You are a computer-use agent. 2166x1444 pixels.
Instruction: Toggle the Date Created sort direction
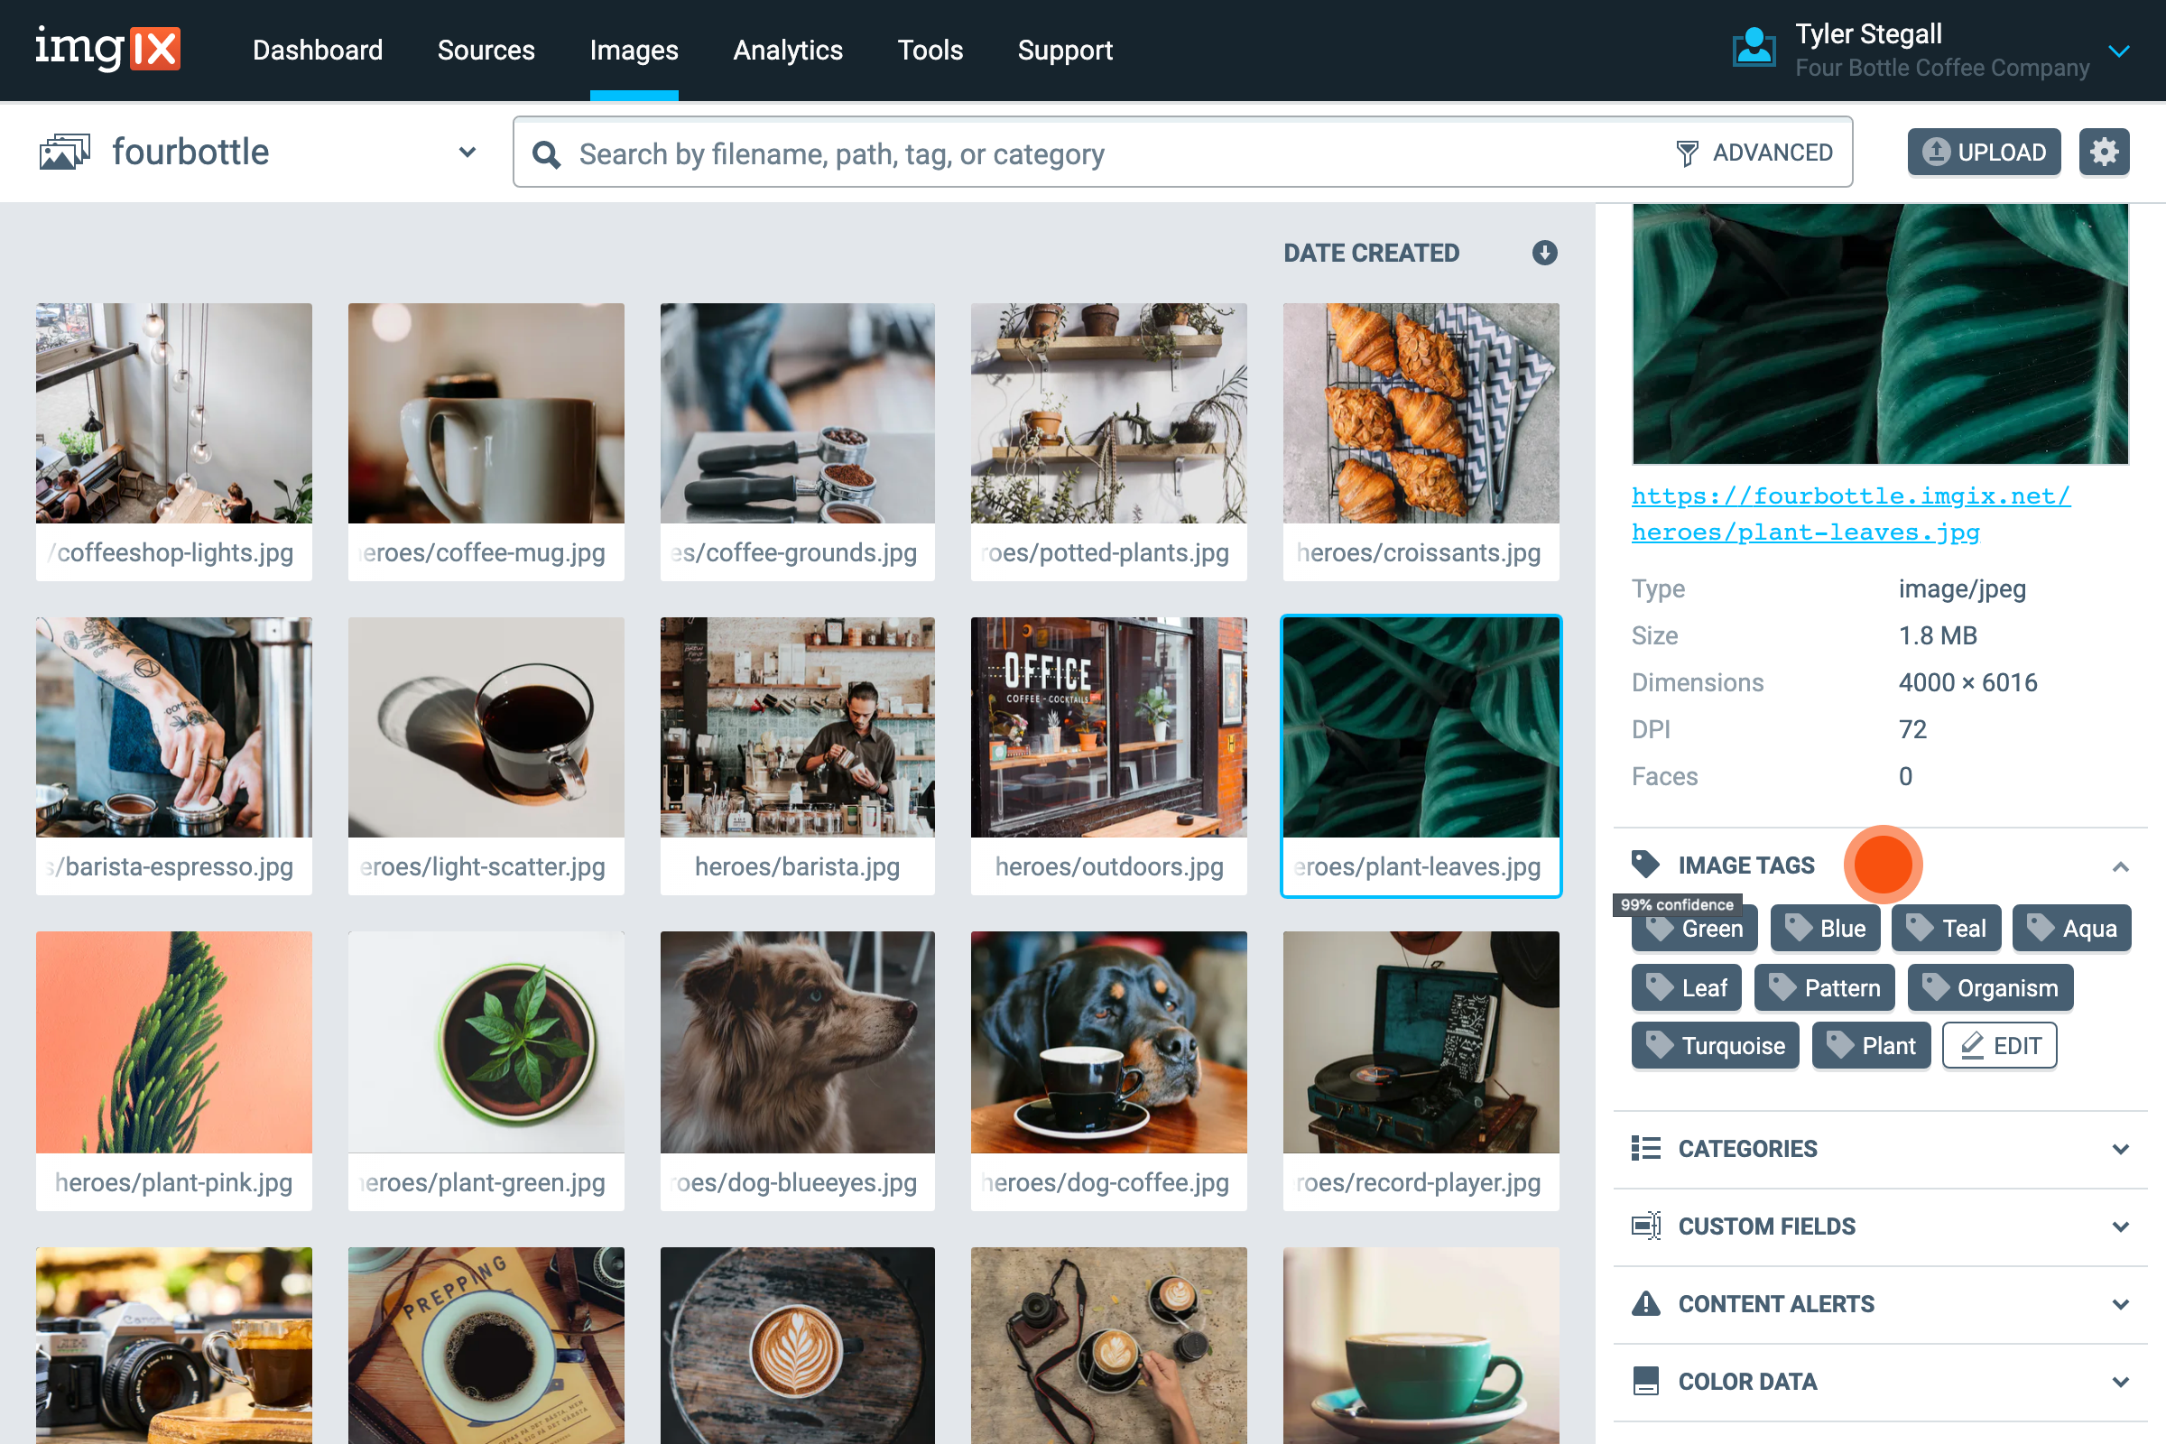[1544, 253]
